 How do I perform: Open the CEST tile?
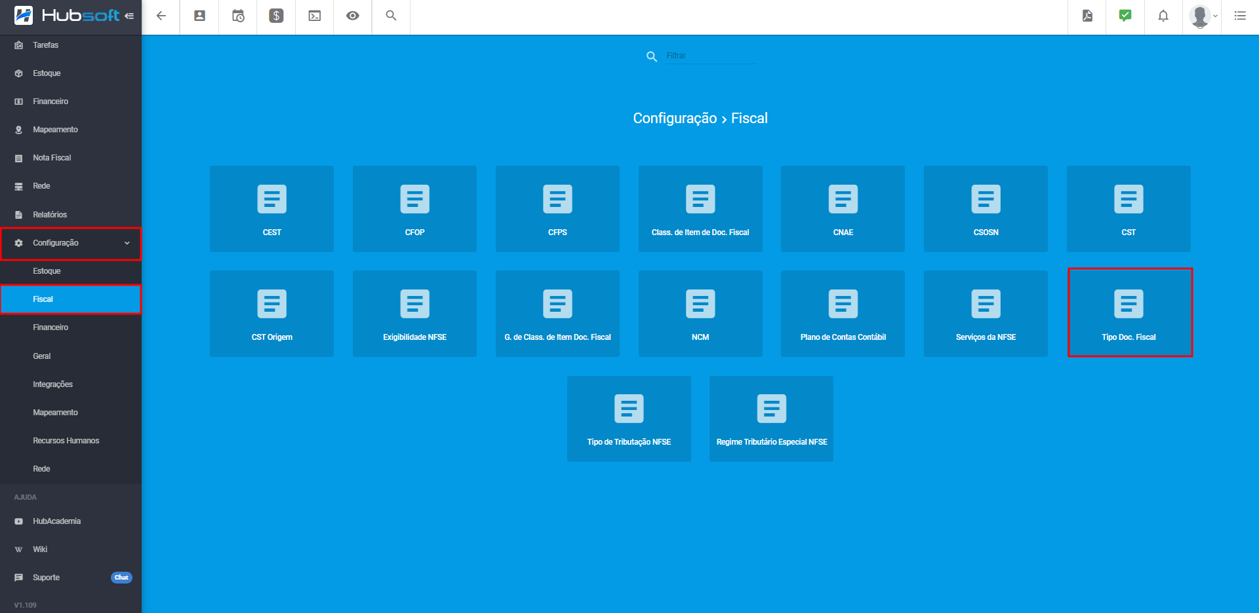pos(271,209)
